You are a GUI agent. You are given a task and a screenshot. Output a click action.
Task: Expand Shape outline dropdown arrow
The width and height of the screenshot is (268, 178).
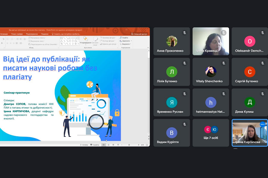[x=115, y=41]
